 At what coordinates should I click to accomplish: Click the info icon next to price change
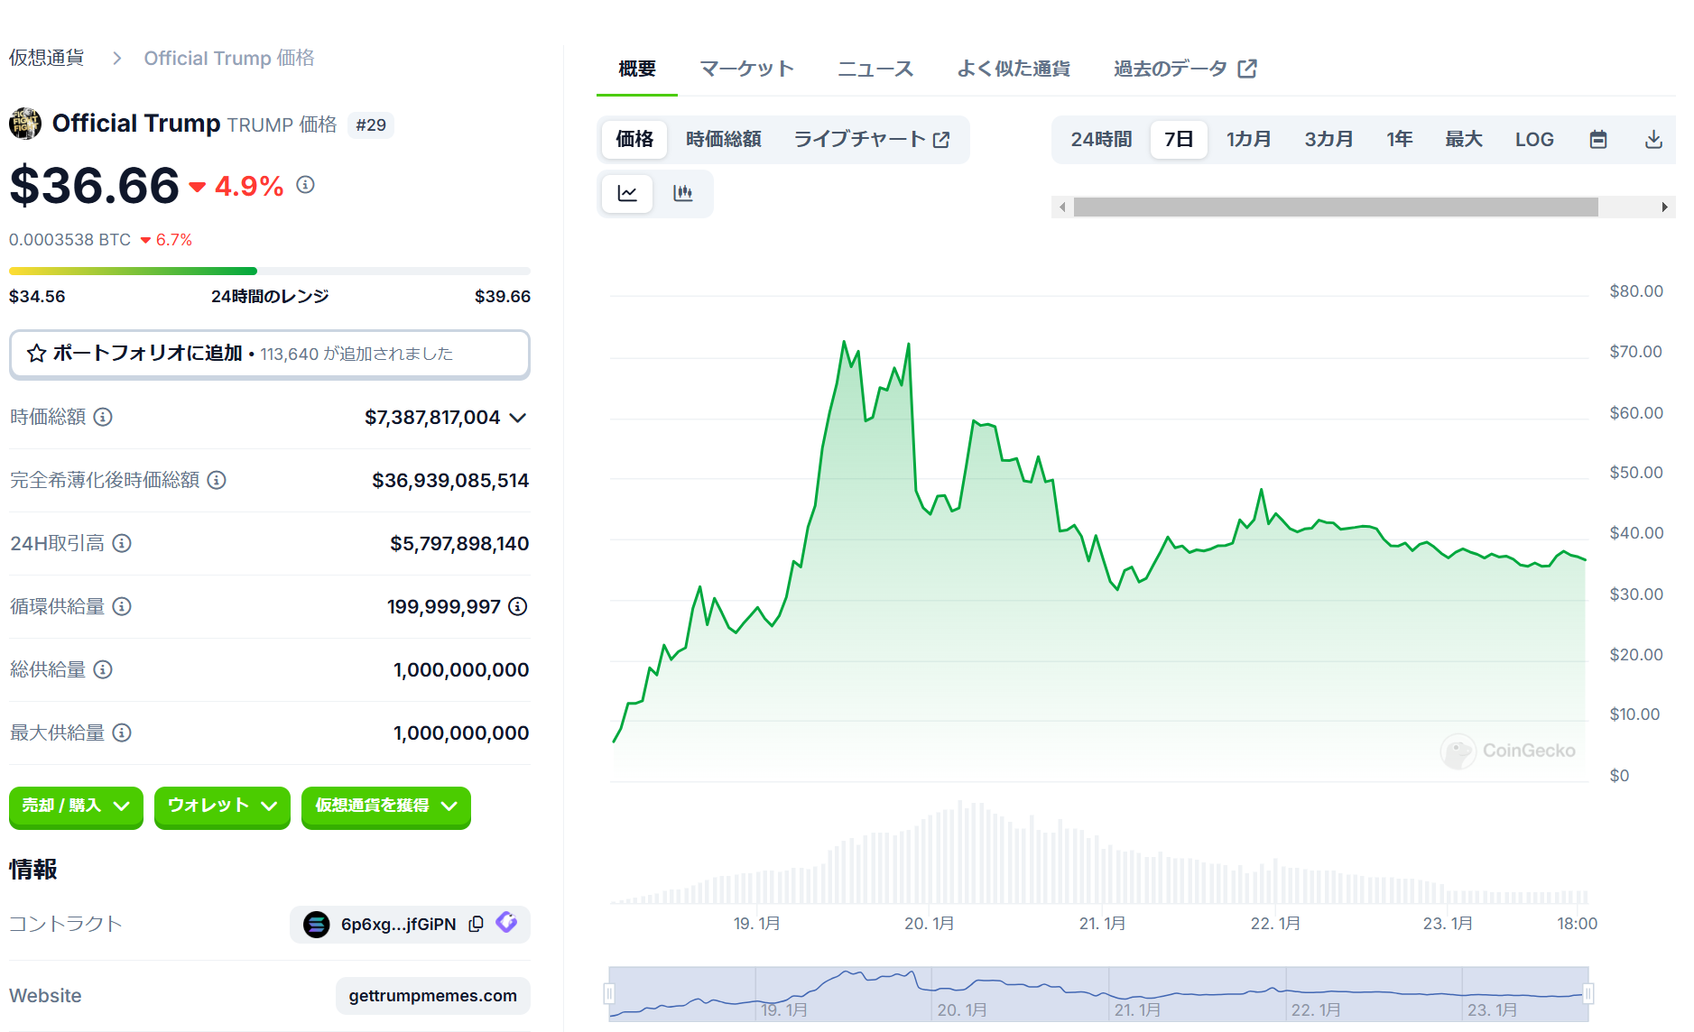(306, 185)
